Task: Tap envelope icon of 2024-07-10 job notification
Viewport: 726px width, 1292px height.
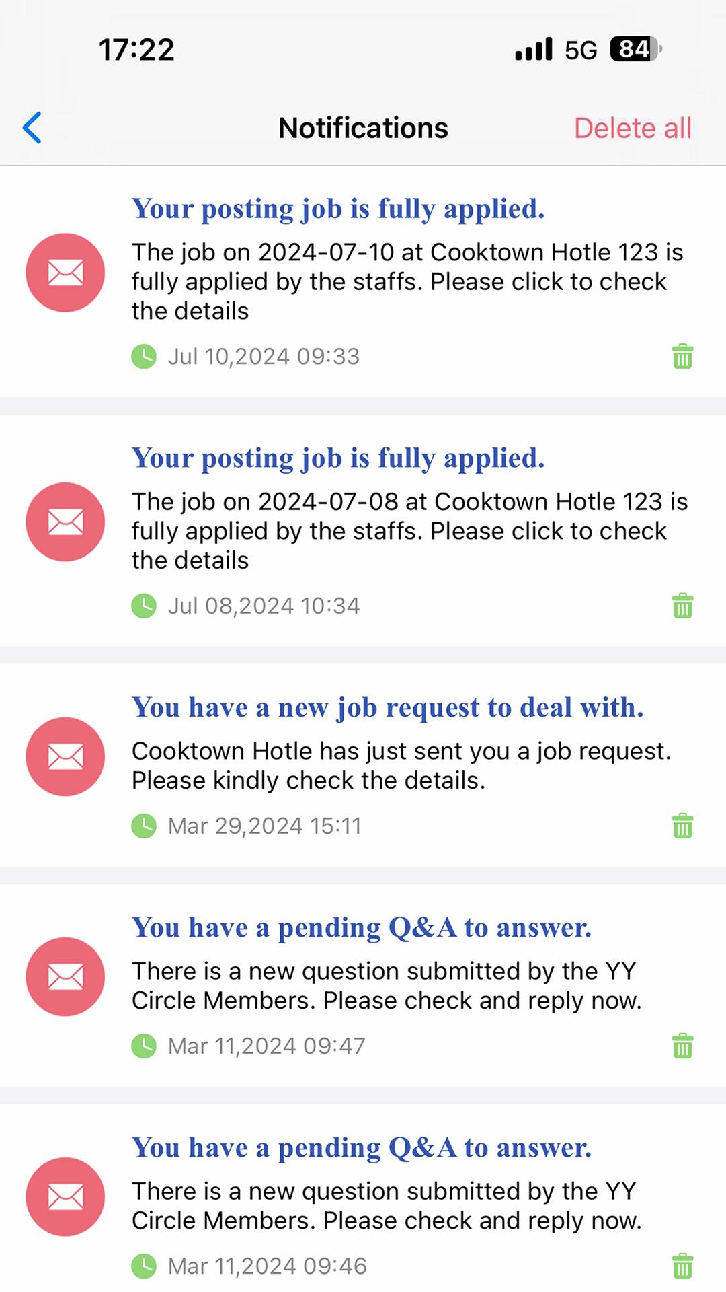Action: [x=65, y=273]
